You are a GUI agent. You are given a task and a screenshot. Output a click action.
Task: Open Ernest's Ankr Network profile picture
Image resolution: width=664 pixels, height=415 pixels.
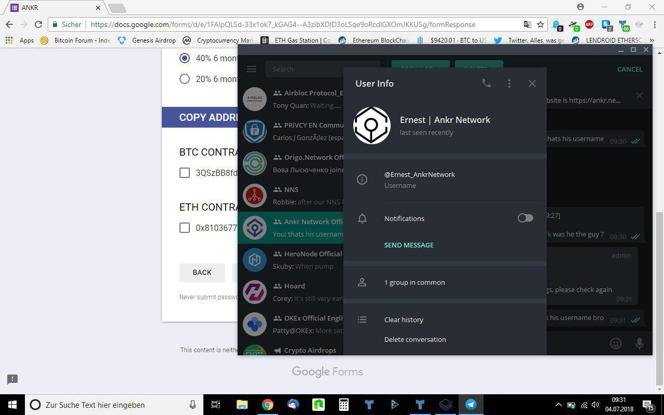pyautogui.click(x=372, y=126)
